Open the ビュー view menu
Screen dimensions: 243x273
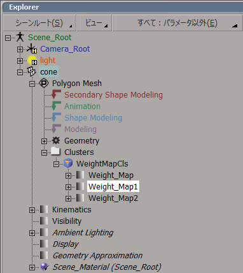[94, 23]
